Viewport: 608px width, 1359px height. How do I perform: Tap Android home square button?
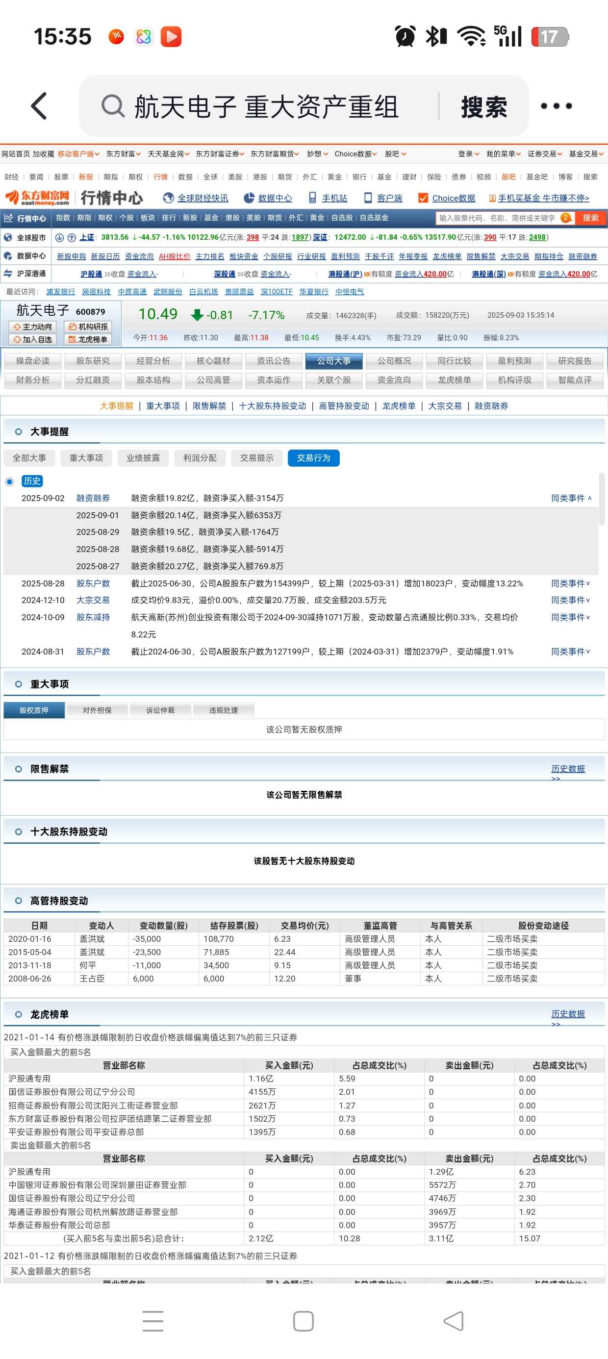tap(304, 1321)
